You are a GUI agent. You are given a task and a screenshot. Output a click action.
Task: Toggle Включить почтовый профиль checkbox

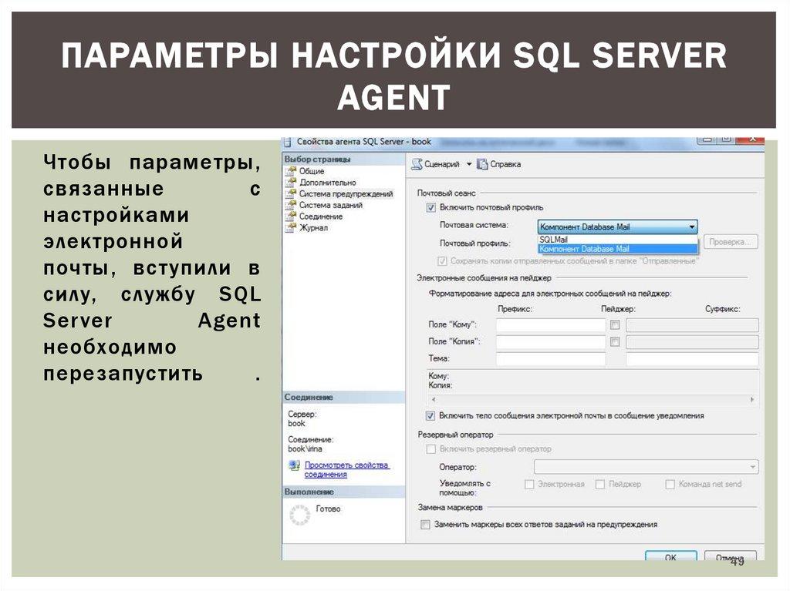[430, 208]
